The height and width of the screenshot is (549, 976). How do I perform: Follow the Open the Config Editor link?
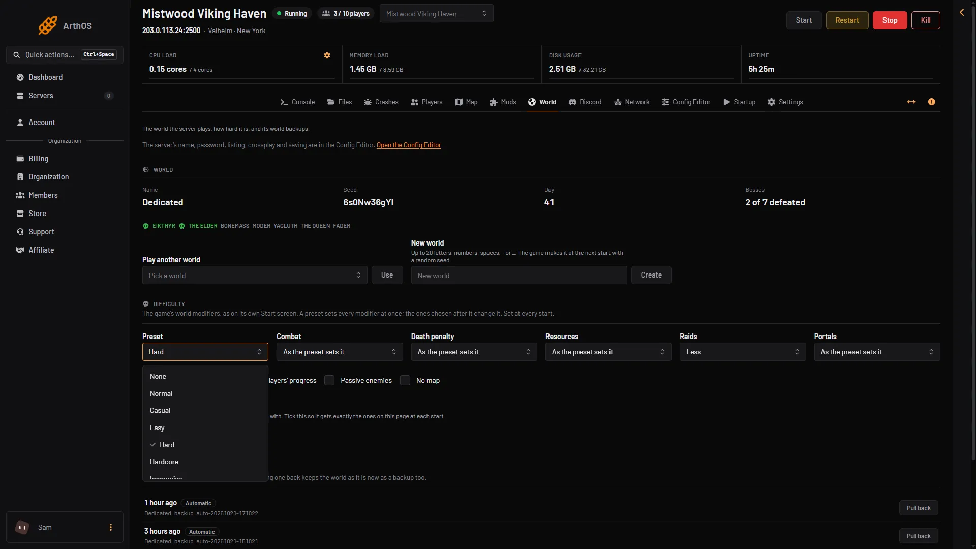409,145
